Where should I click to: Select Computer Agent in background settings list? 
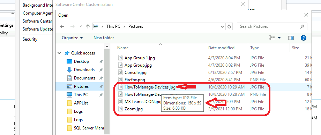coord(38,13)
